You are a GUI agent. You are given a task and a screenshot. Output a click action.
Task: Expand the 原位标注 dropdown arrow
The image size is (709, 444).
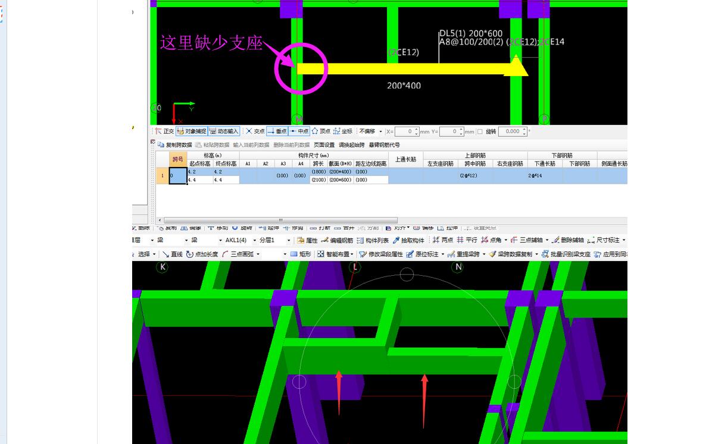coord(443,254)
